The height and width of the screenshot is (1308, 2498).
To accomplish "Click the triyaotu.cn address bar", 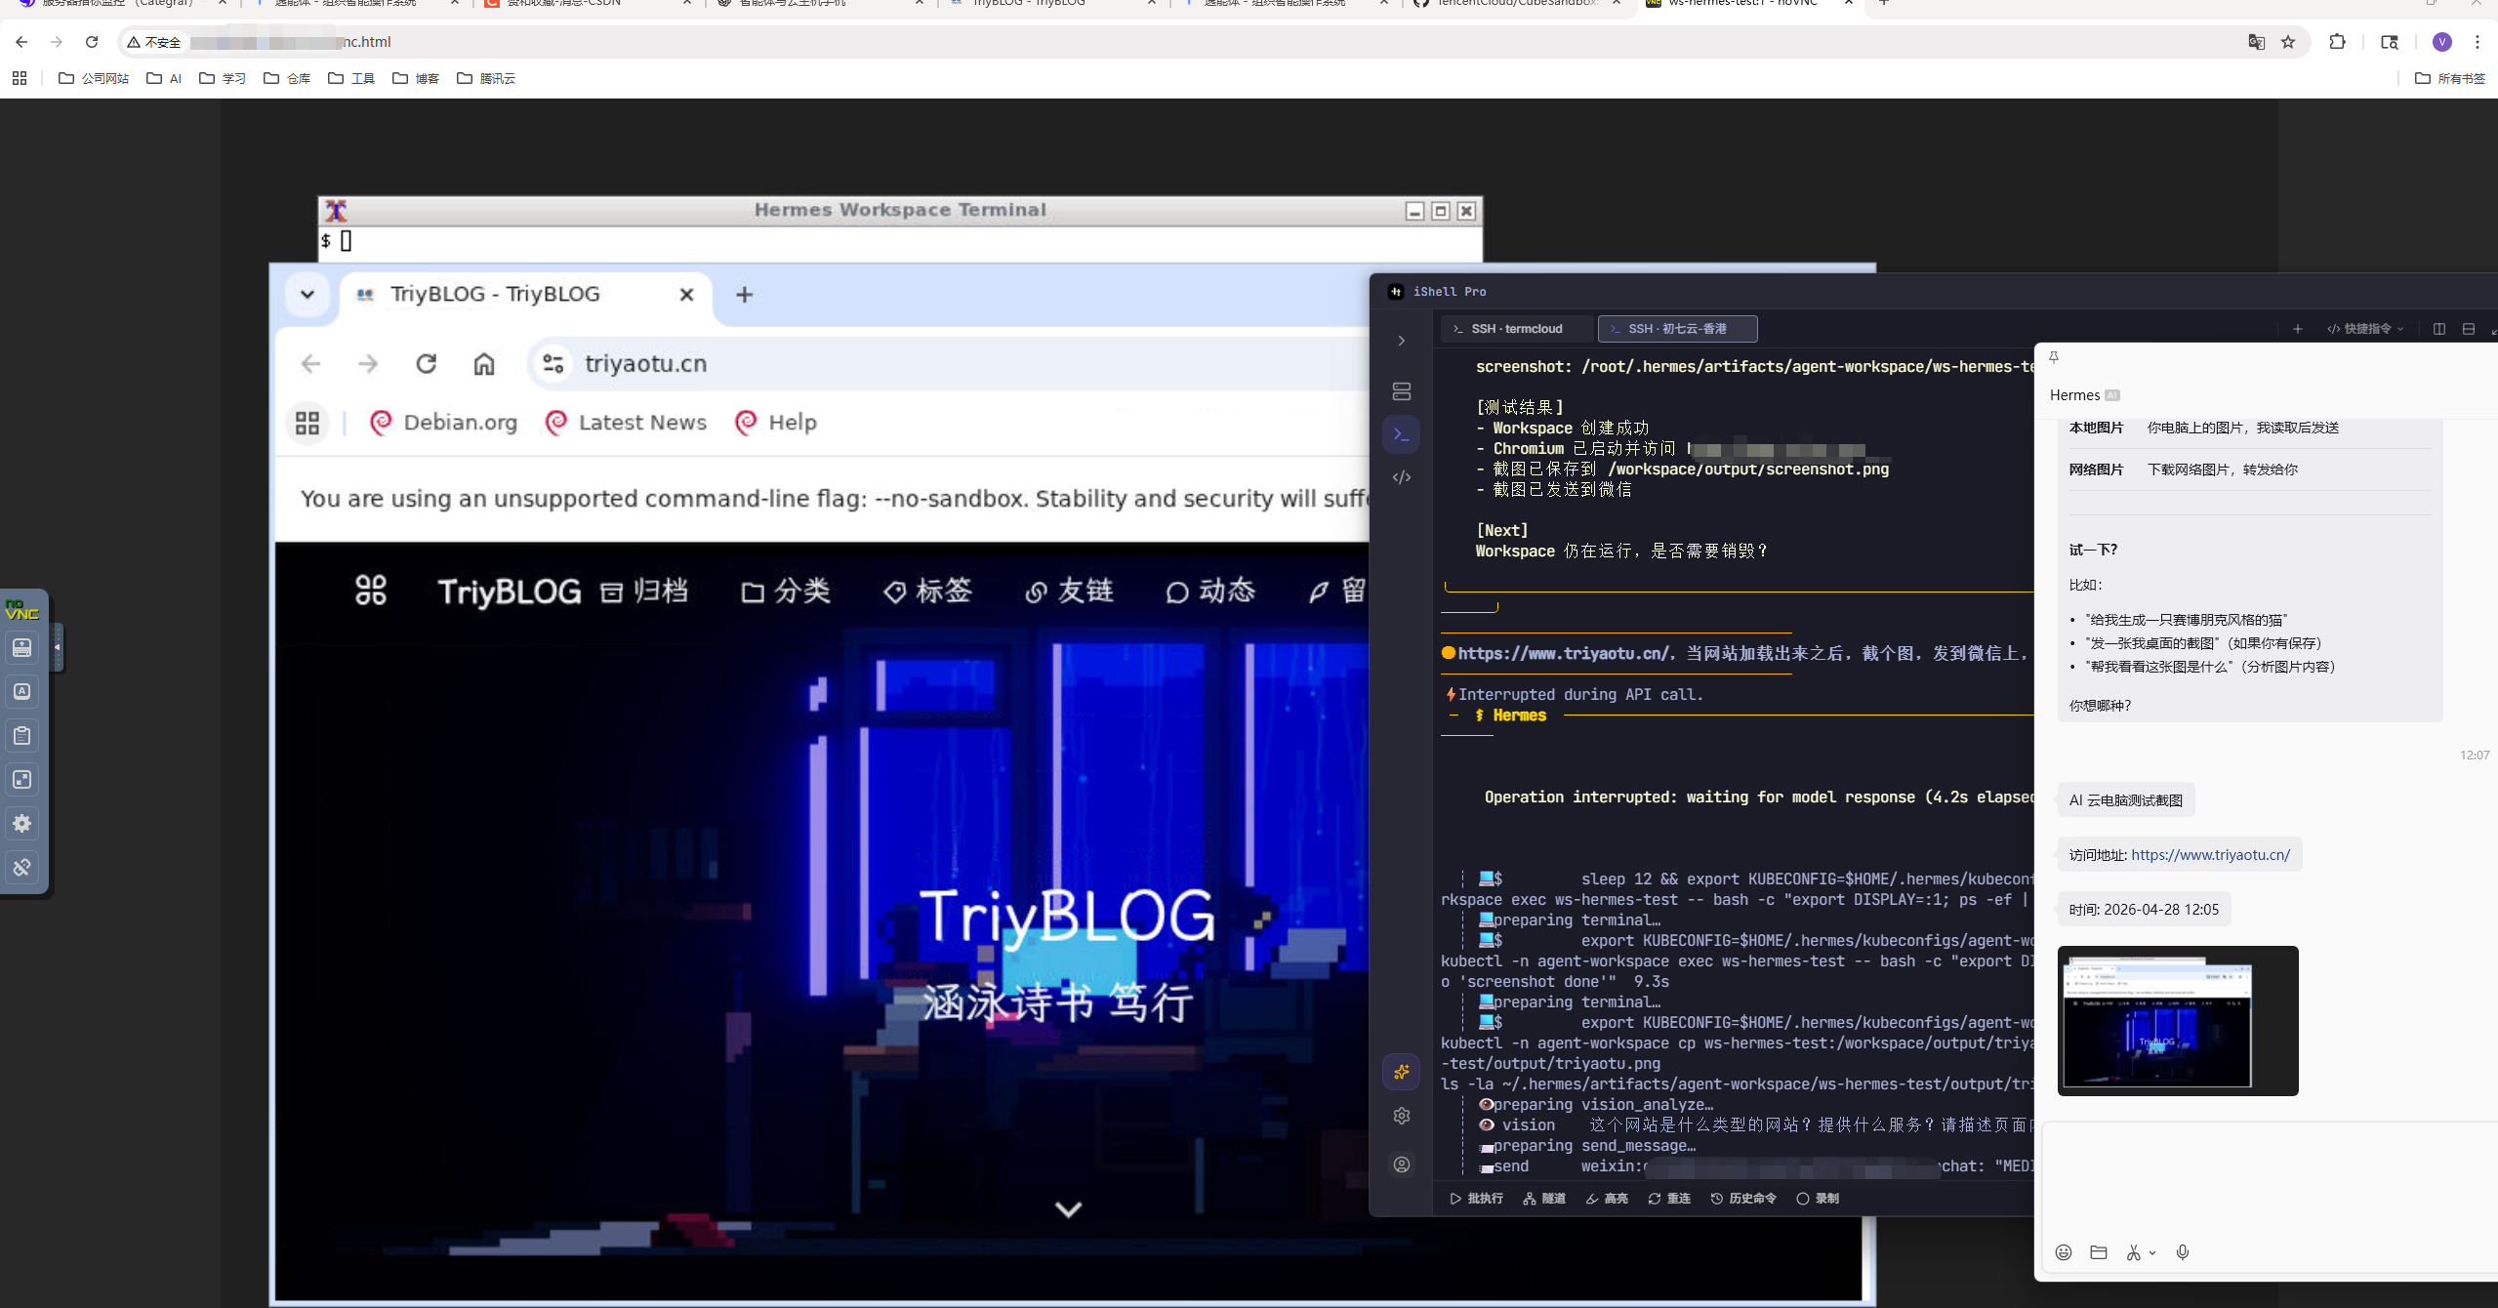I will (947, 364).
